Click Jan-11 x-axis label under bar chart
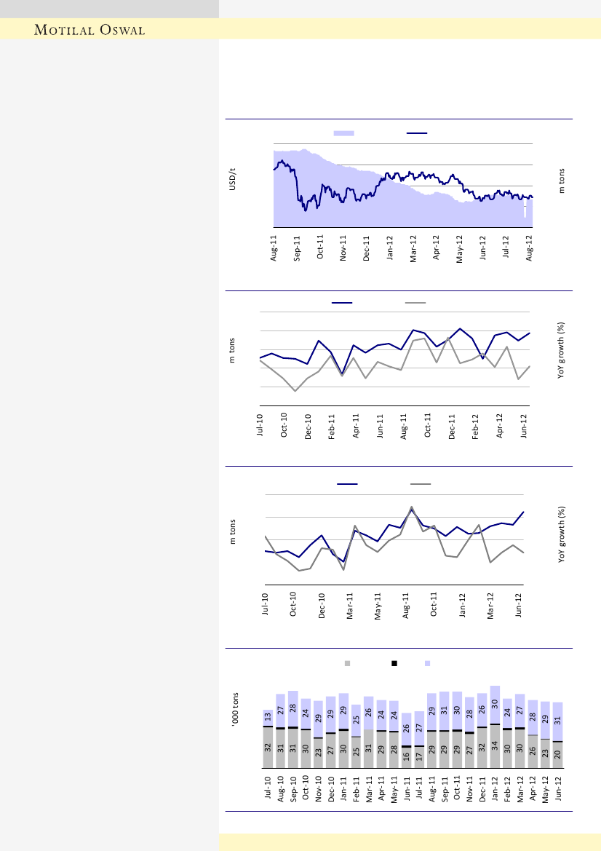This screenshot has width=601, height=851. (x=343, y=788)
